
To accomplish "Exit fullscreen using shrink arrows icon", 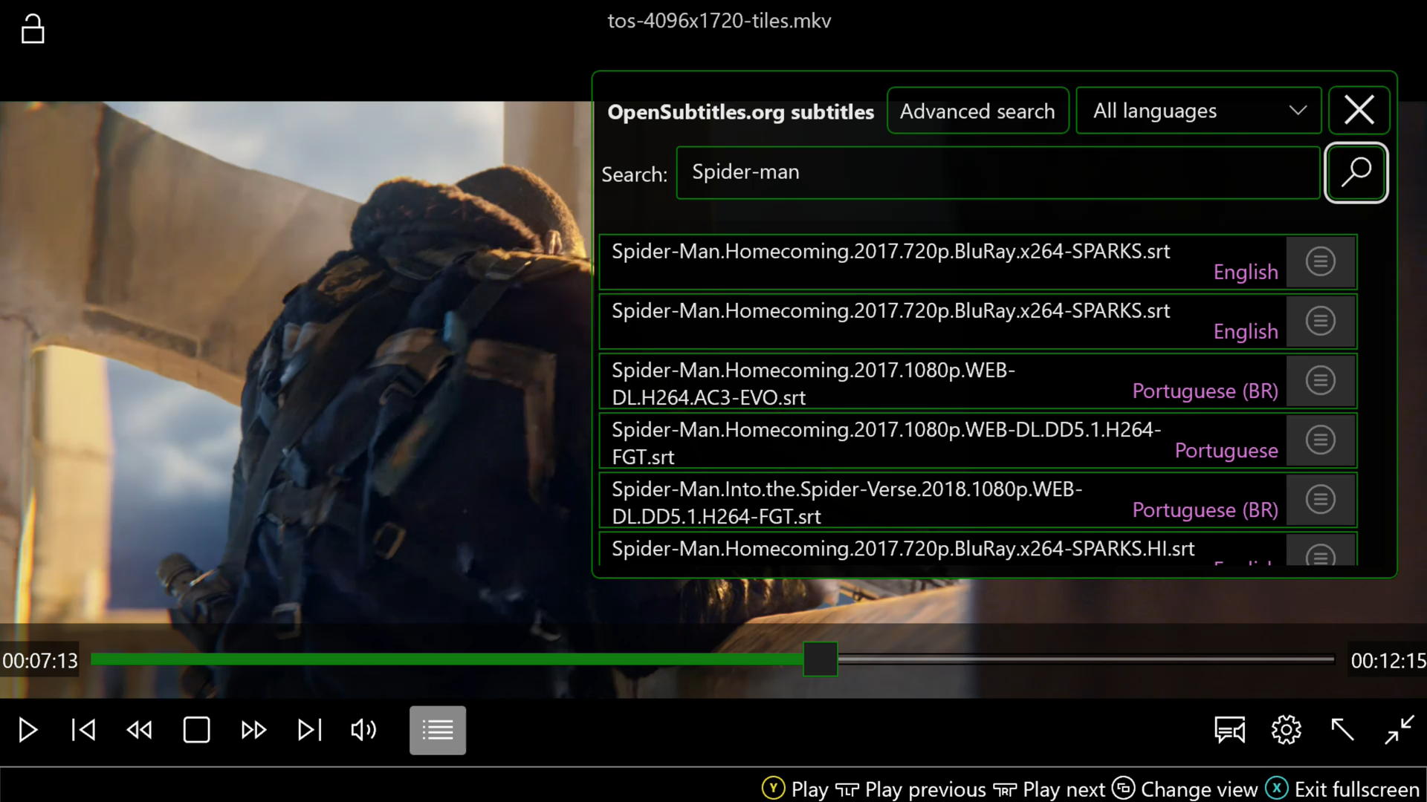I will [1399, 730].
